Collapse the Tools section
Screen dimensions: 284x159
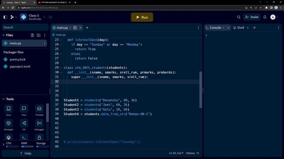pos(4,99)
